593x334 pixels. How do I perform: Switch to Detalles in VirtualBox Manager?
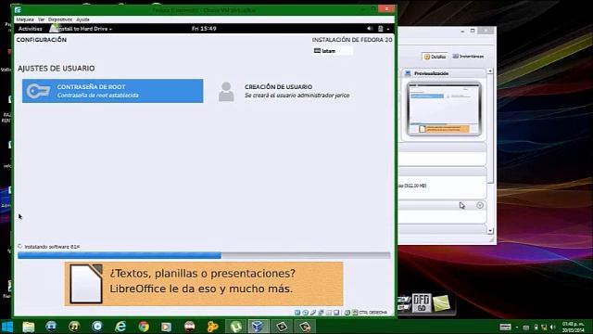tap(435, 57)
